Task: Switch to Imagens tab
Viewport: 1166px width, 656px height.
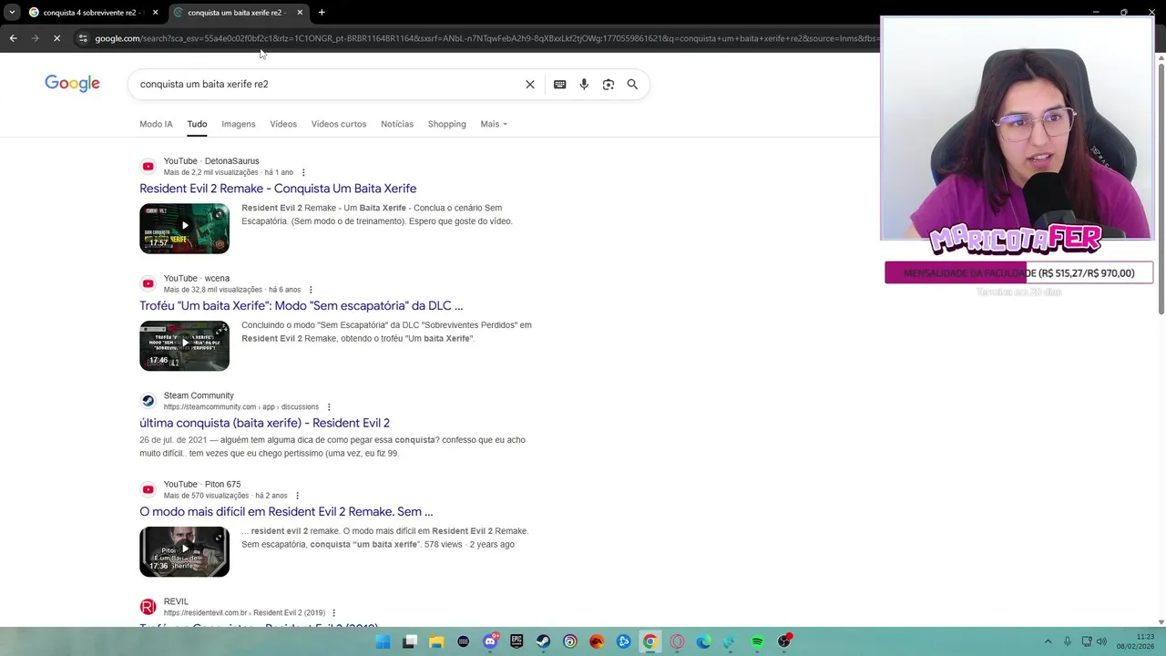Action: tap(239, 124)
